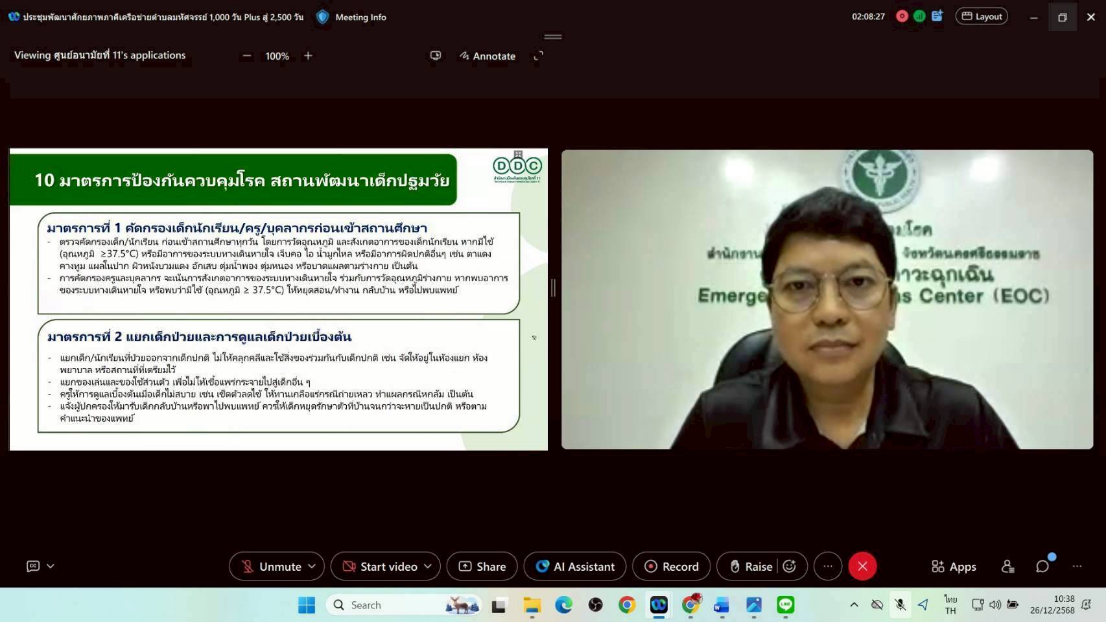Open the reactions smiley icon
Viewport: 1106px width, 622px height.
click(x=789, y=566)
